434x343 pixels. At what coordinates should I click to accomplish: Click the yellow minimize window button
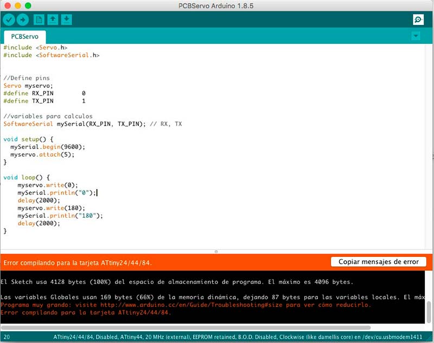(x=18, y=5)
